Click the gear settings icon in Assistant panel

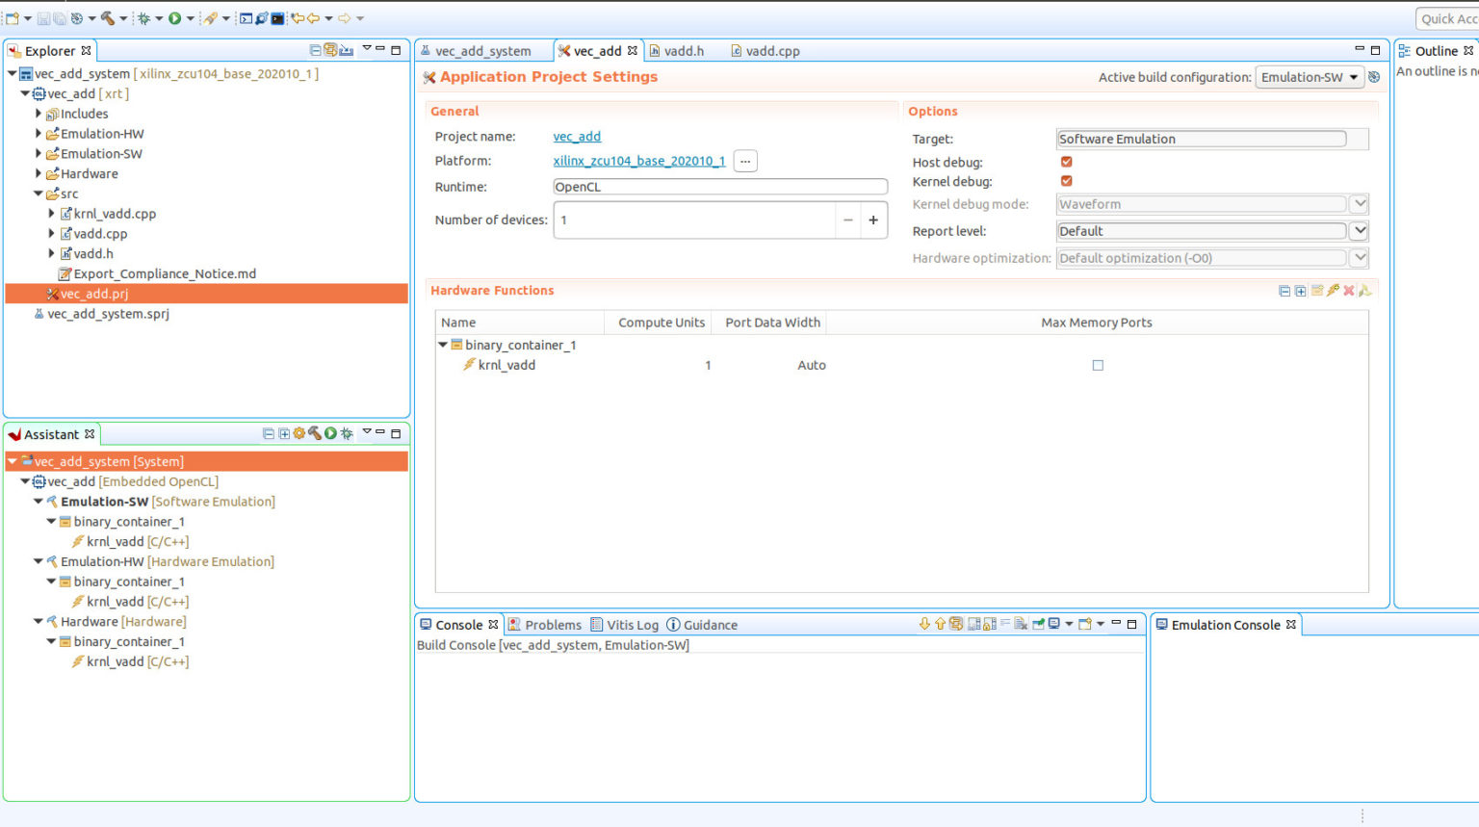(299, 433)
